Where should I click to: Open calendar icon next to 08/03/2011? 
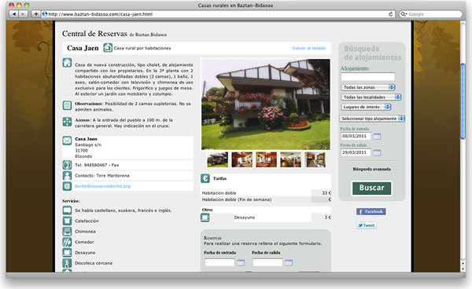[377, 137]
